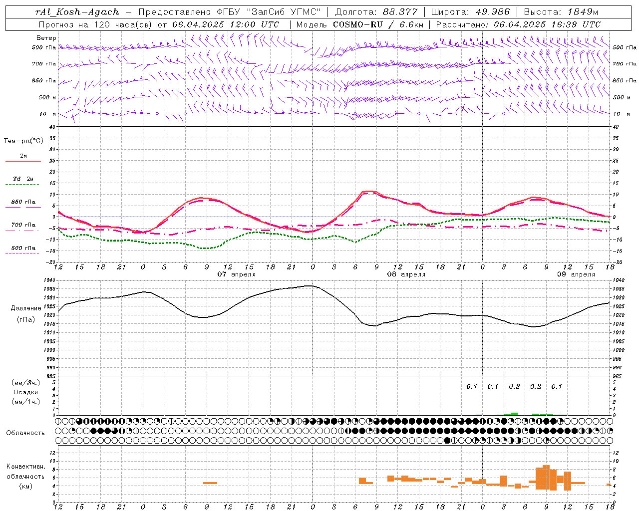Screen dimensions: 639x511
Task: Click the Высота: 1849м value
Action: (561, 12)
